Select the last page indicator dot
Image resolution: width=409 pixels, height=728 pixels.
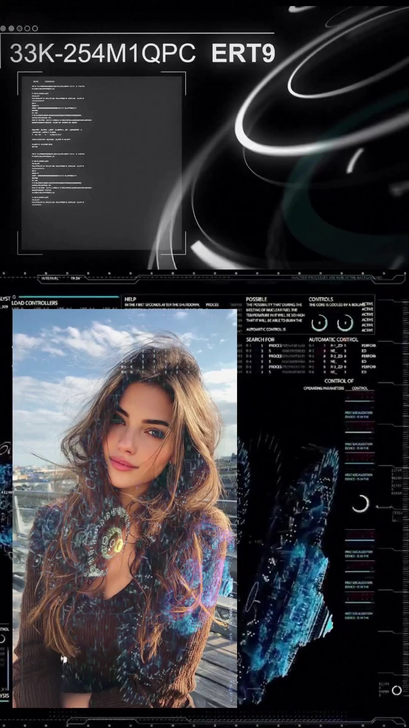(x=35, y=28)
